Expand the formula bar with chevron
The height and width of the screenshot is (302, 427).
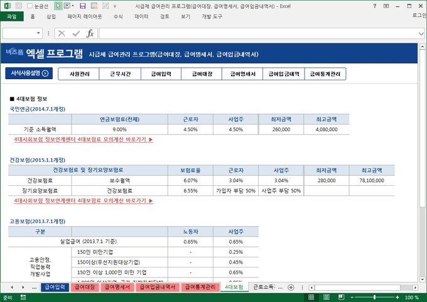(x=421, y=33)
